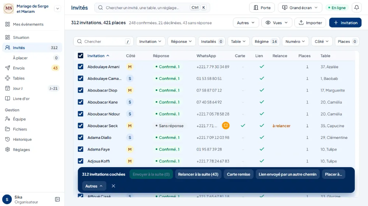Uncheck Aboubacar Diop's checkbox
Viewport: 368px width, 206px height.
(81, 90)
